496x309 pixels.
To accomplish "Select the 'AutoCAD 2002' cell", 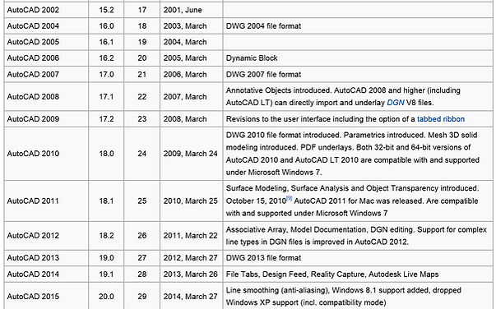I will [46, 10].
